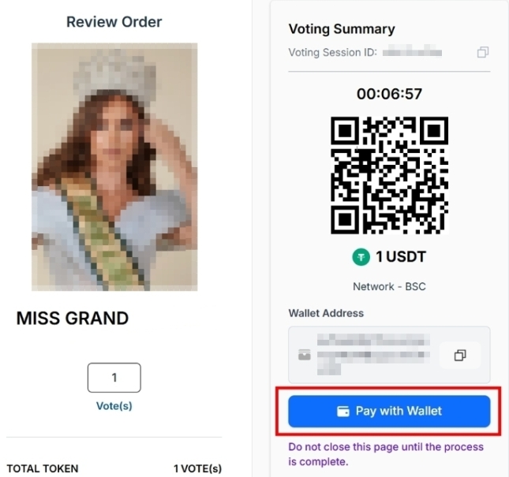This screenshot has width=509, height=477.
Task: Click the blurred Voting Session ID value
Action: 412,52
